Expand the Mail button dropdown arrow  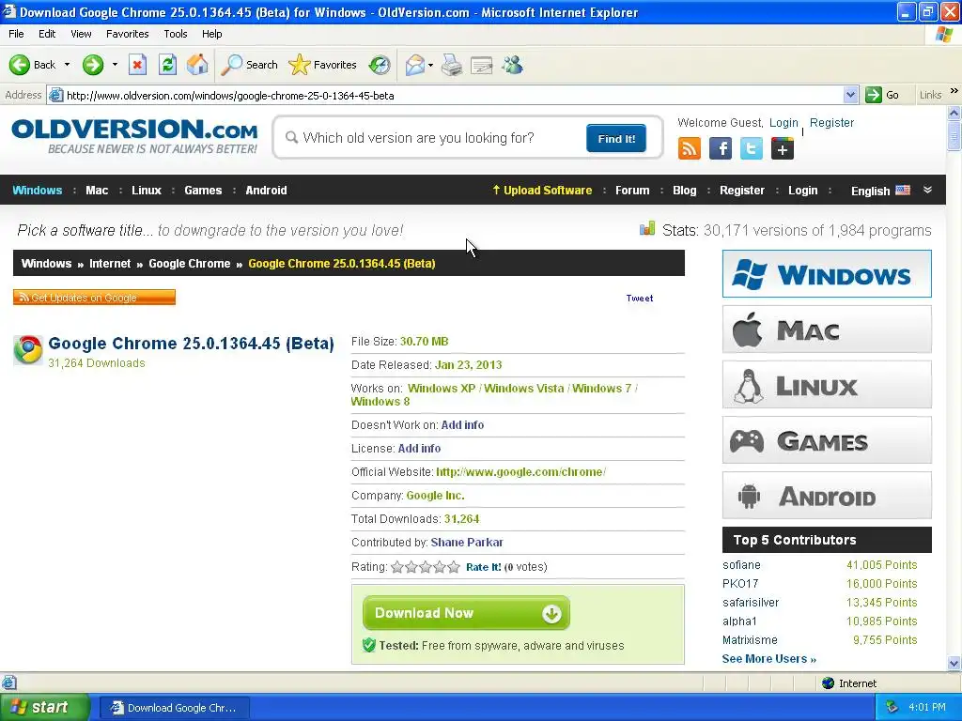(430, 65)
